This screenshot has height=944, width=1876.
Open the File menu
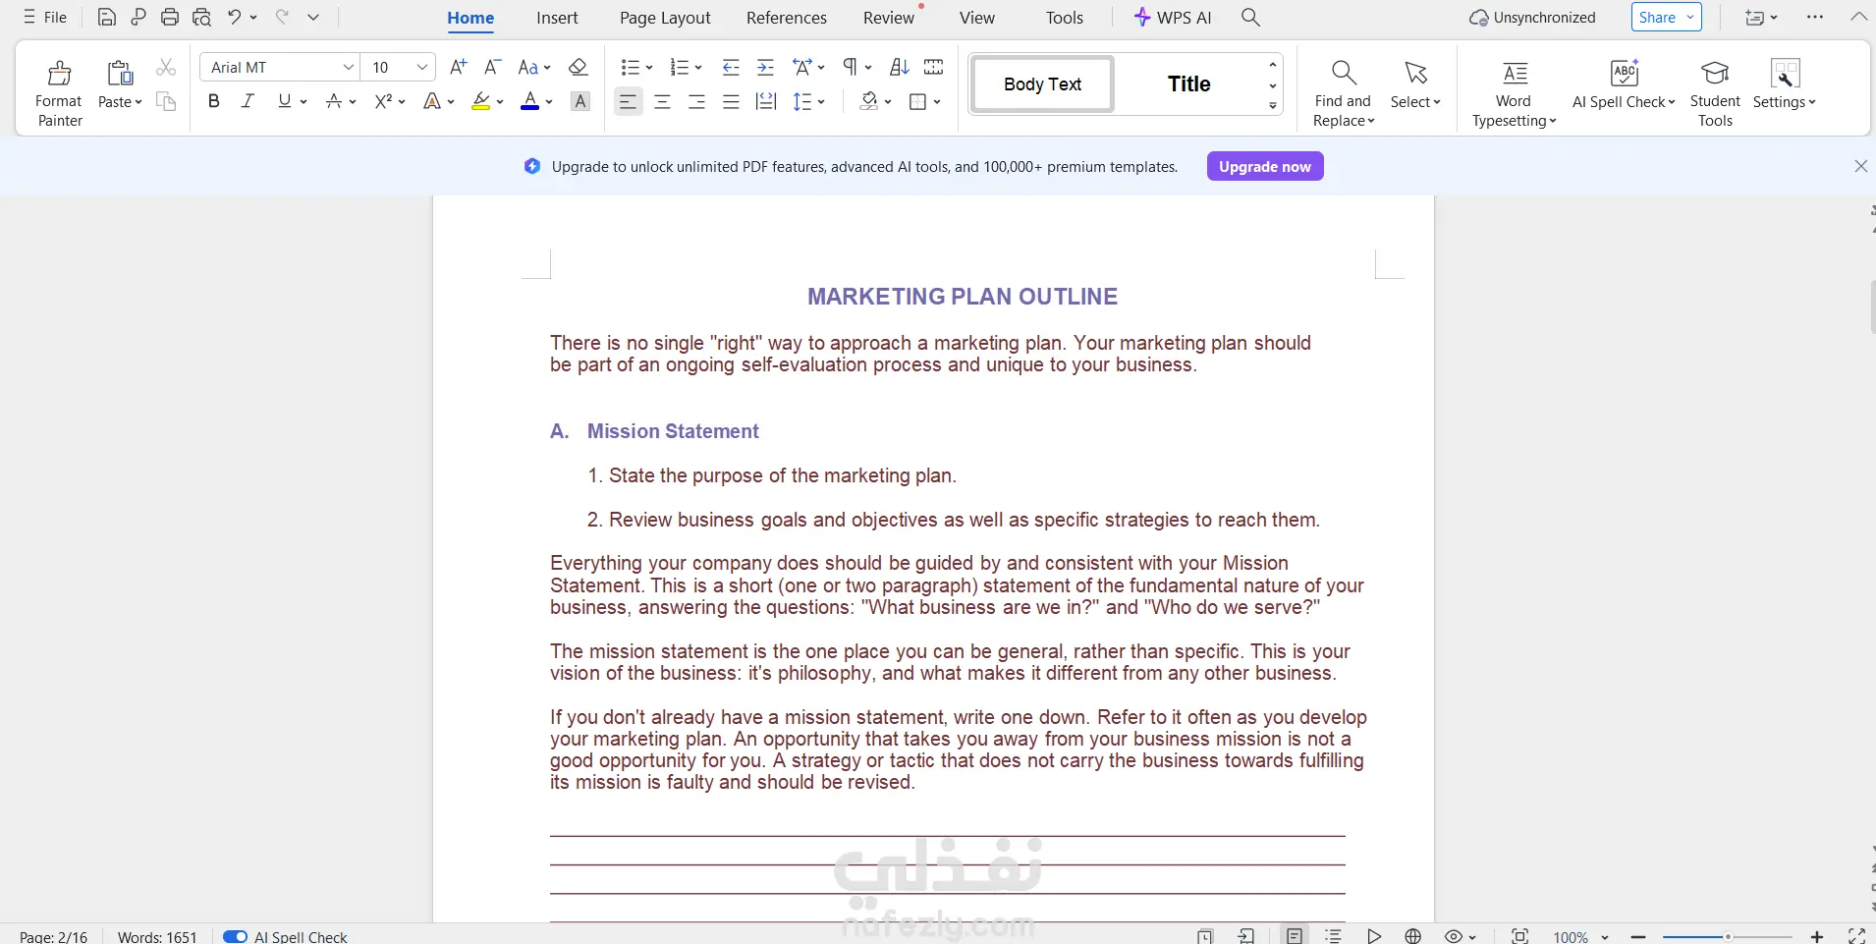tap(45, 18)
